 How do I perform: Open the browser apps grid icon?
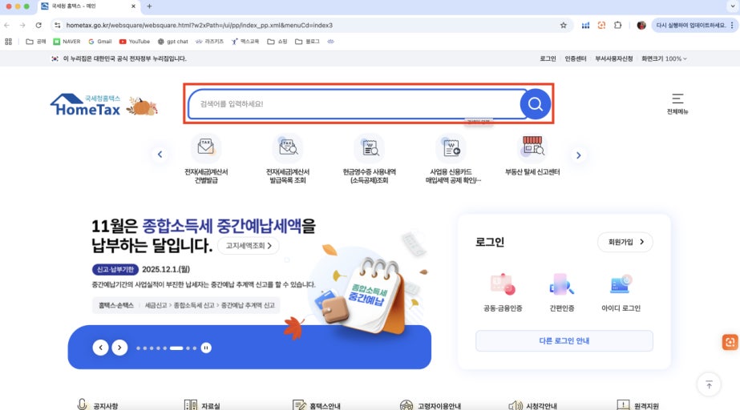[x=9, y=42]
